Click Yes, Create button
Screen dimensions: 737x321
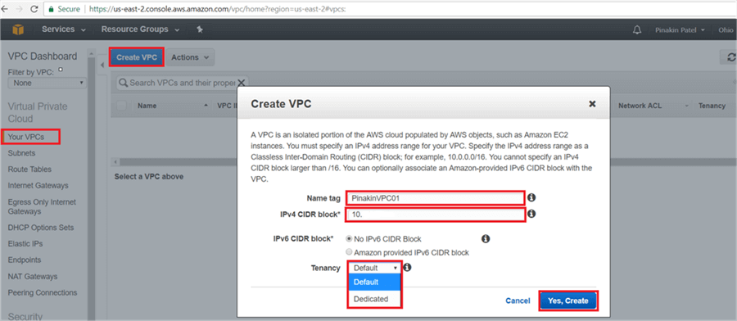point(567,301)
